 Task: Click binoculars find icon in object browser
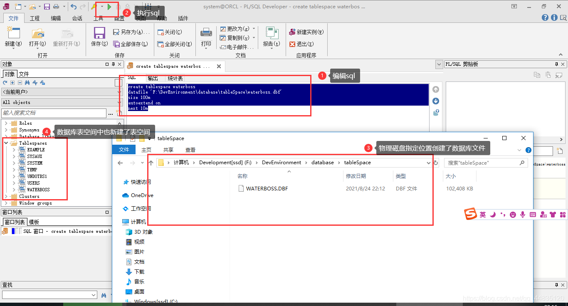[28, 83]
